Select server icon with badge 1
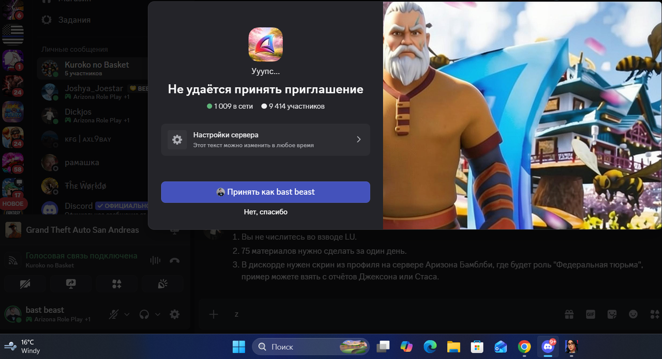Image resolution: width=662 pixels, height=359 pixels. (x=13, y=60)
